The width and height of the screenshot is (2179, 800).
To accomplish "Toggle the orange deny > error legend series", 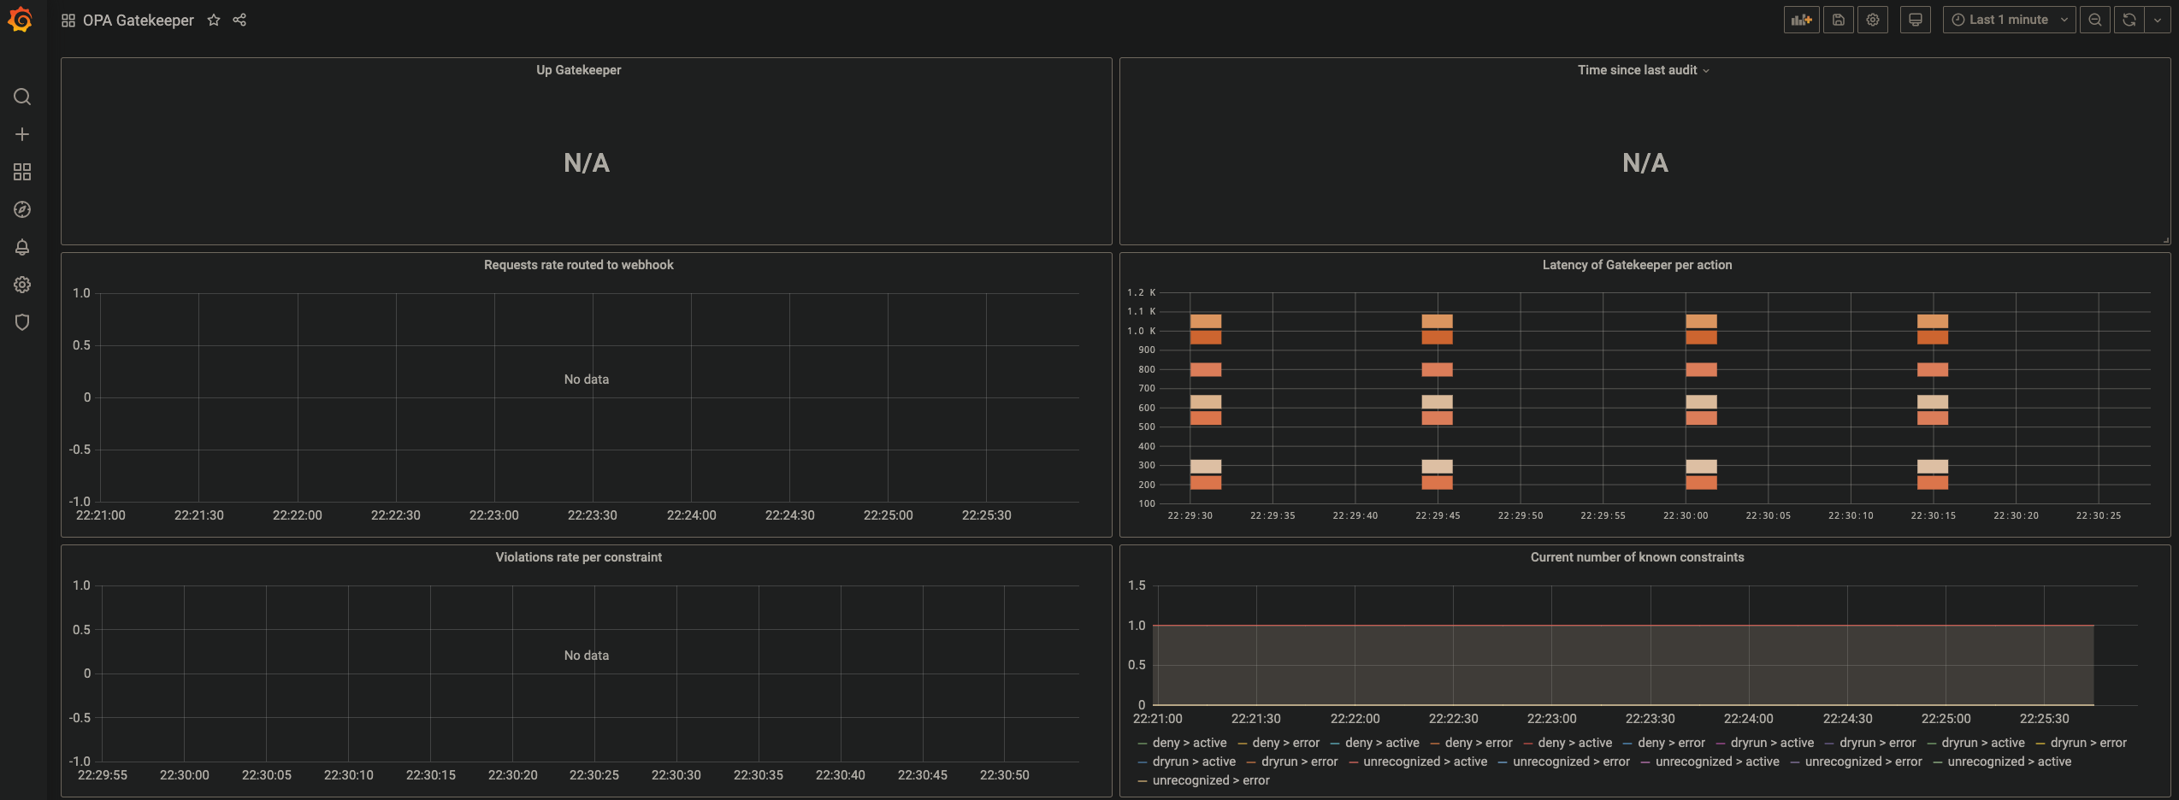I will (1479, 743).
